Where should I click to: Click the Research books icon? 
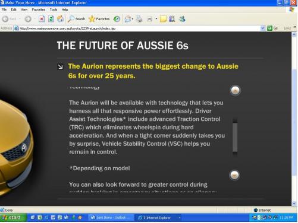pyautogui.click(x=172, y=19)
